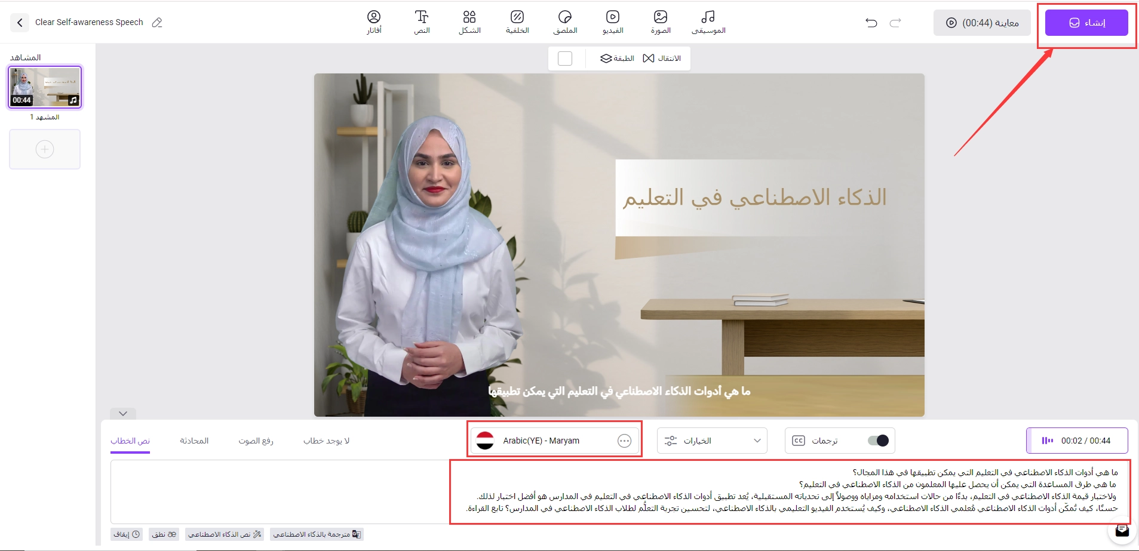Open the Video (الفيديو) tool
1139x551 pixels.
(x=613, y=22)
